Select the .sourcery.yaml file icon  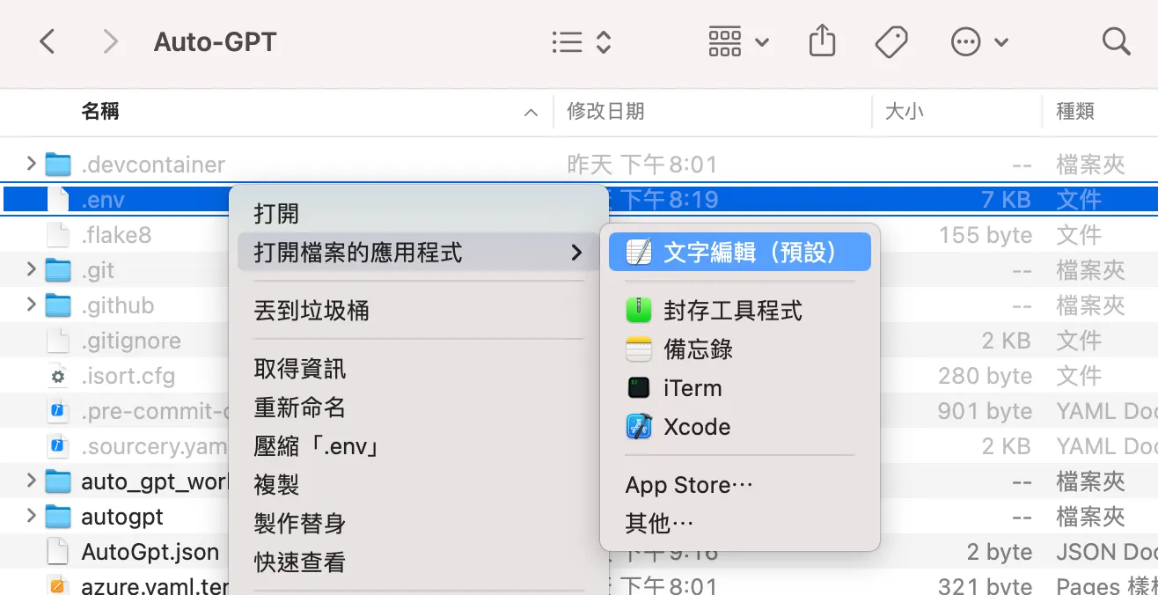58,446
